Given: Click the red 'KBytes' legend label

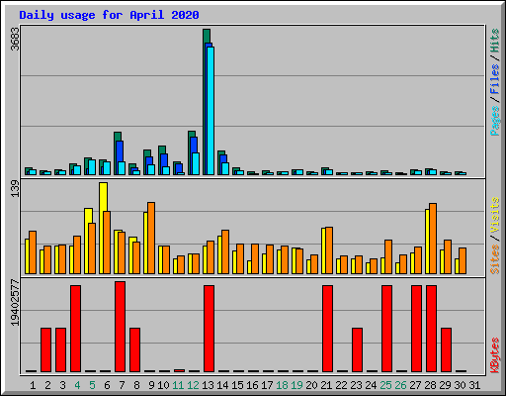Looking at the screenshot, I should point(495,355).
